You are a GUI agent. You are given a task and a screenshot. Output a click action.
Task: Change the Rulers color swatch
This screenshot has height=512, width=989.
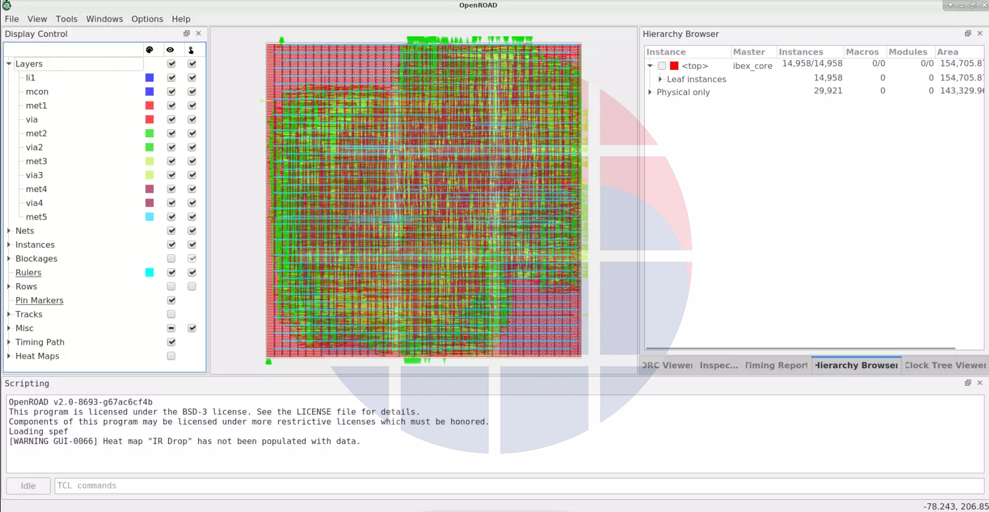(150, 272)
